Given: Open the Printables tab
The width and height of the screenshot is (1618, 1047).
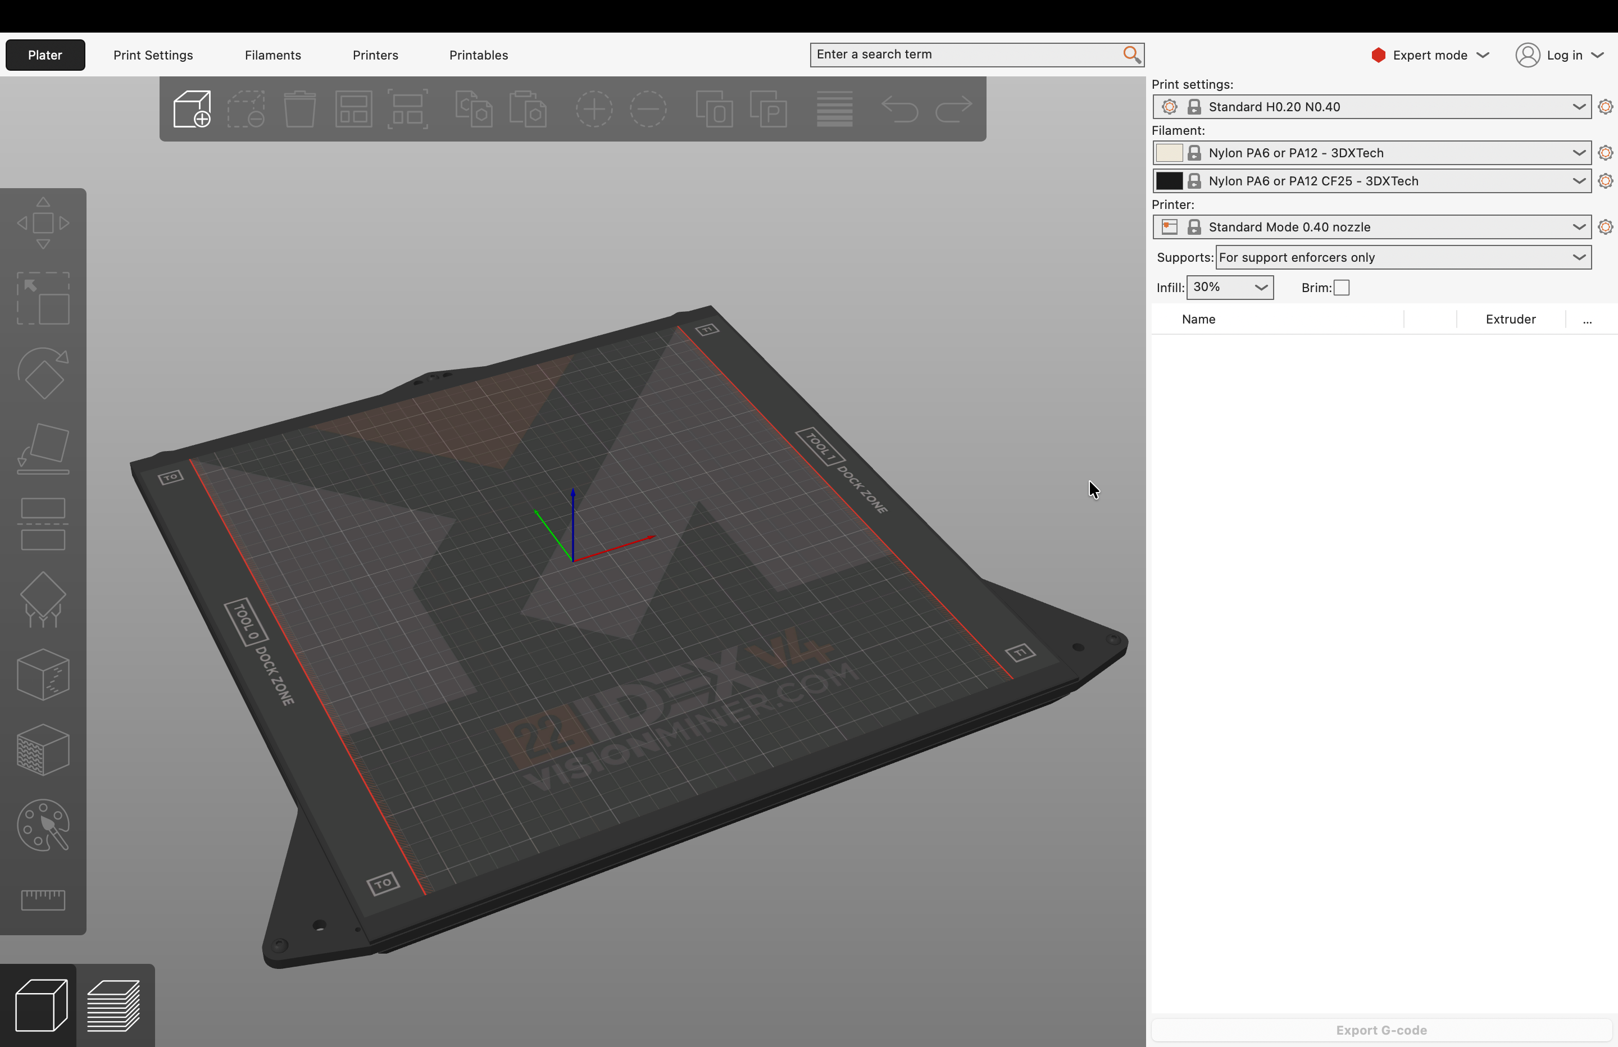Looking at the screenshot, I should tap(479, 55).
